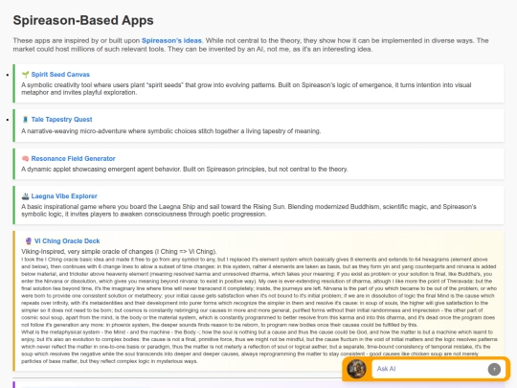Click the crystal ball icon beside Vi Ching
Image resolution: width=517 pixels, height=388 pixels.
coord(29,241)
